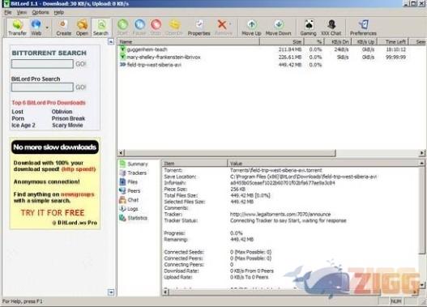The width and height of the screenshot is (427, 307).
Task: Click the guggenheim-teach download status icon
Action: click(122, 49)
